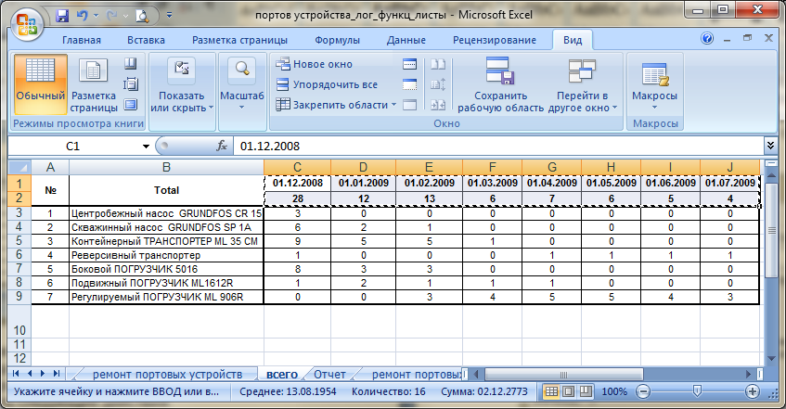The width and height of the screenshot is (786, 409).
Task: Click the Save icon in quick access toolbar
Action: (62, 16)
